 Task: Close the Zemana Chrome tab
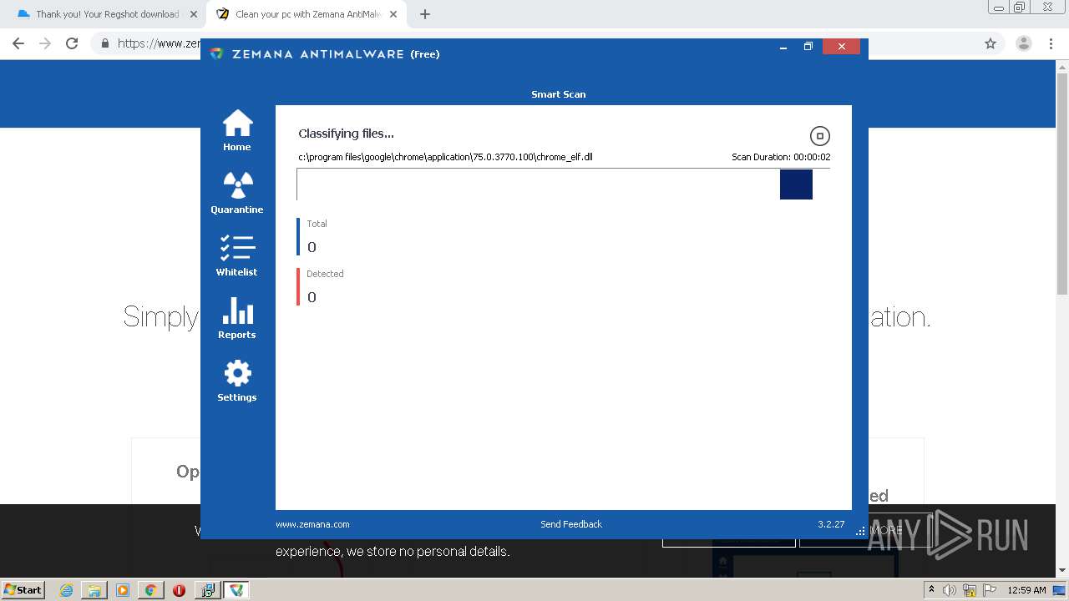(x=393, y=14)
